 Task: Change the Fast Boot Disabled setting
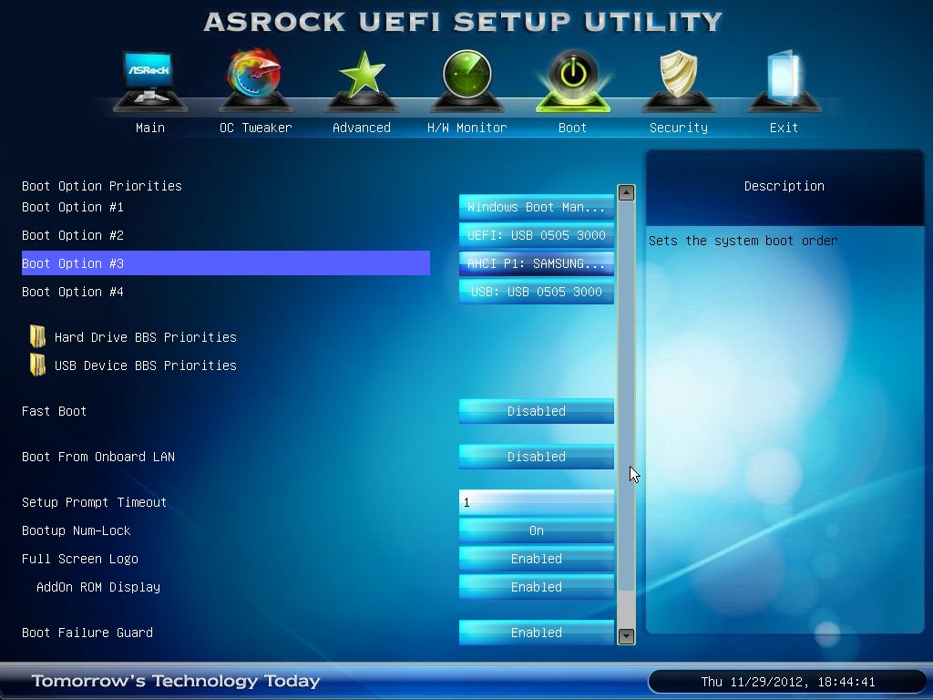coord(536,411)
